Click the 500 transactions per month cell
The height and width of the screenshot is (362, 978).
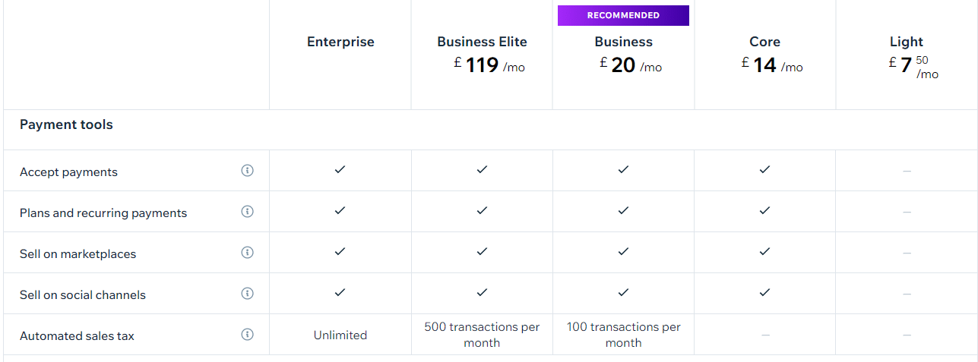[x=482, y=335]
